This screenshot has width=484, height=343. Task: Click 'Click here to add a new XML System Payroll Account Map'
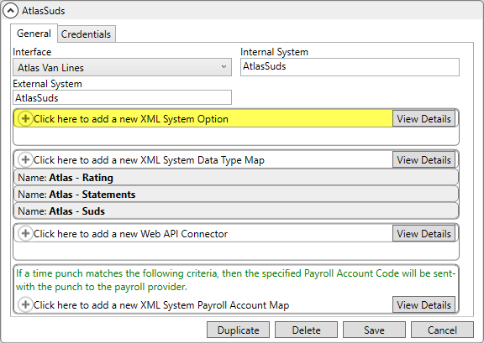point(161,305)
